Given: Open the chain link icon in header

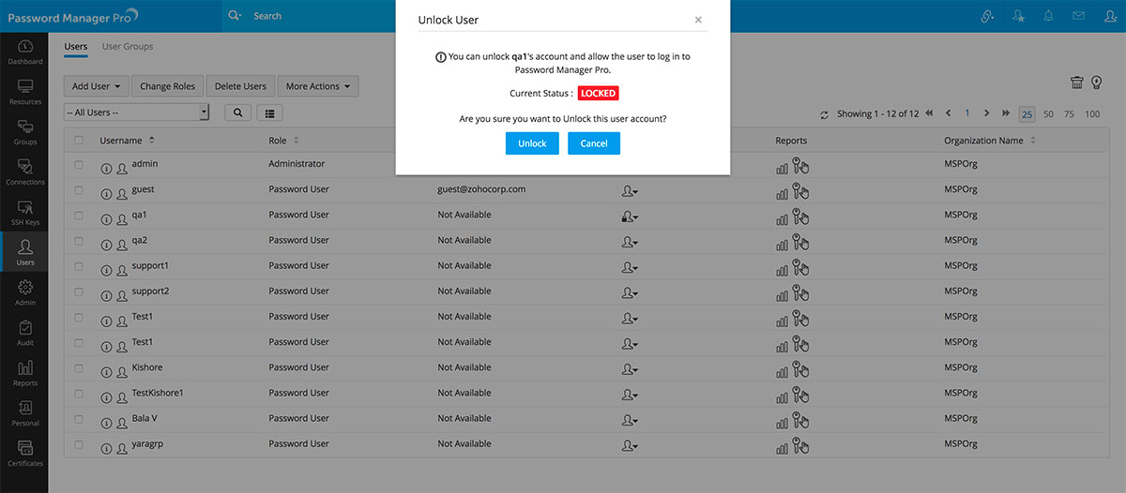Looking at the screenshot, I should coord(987,16).
